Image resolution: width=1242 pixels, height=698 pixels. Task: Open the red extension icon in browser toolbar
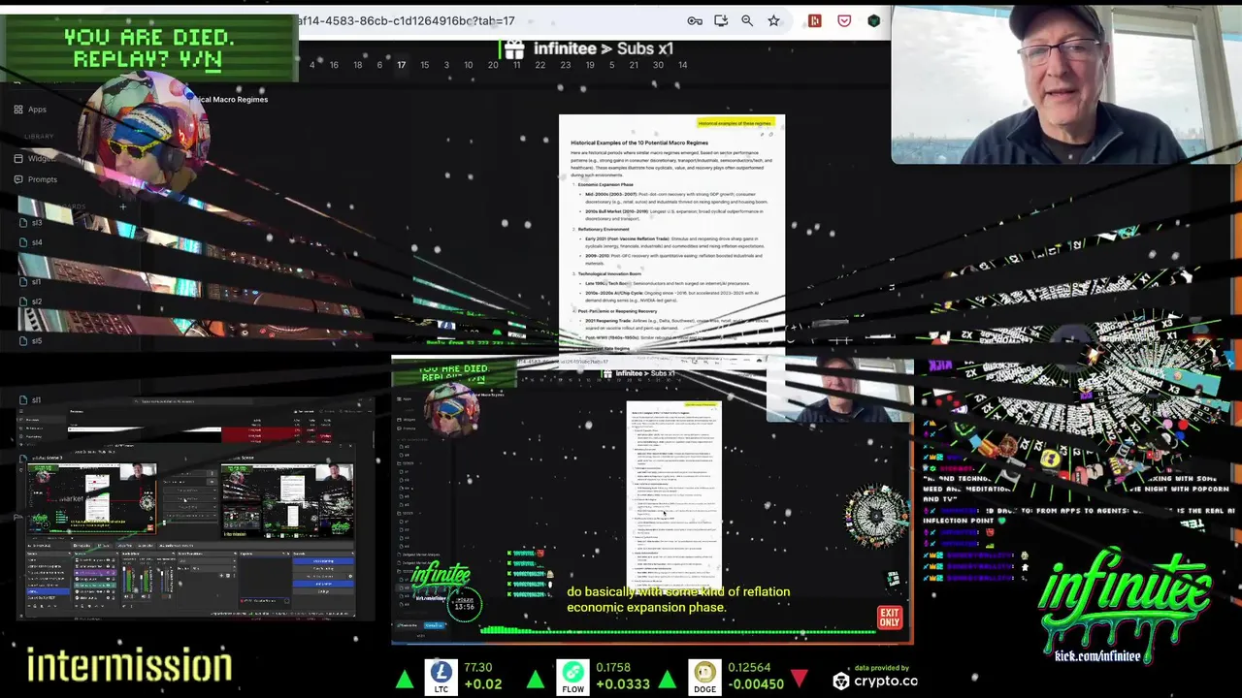click(814, 20)
